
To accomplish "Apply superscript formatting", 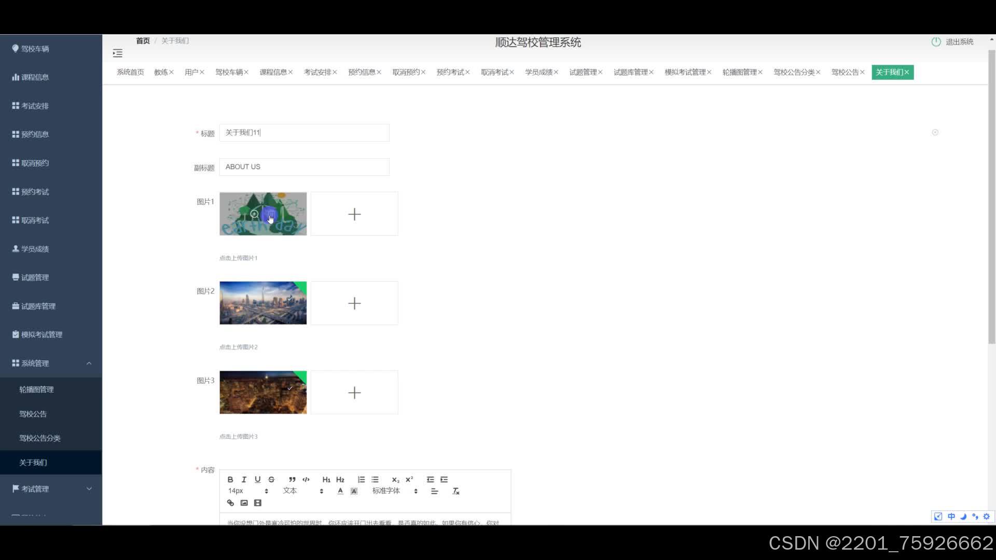I will (409, 480).
